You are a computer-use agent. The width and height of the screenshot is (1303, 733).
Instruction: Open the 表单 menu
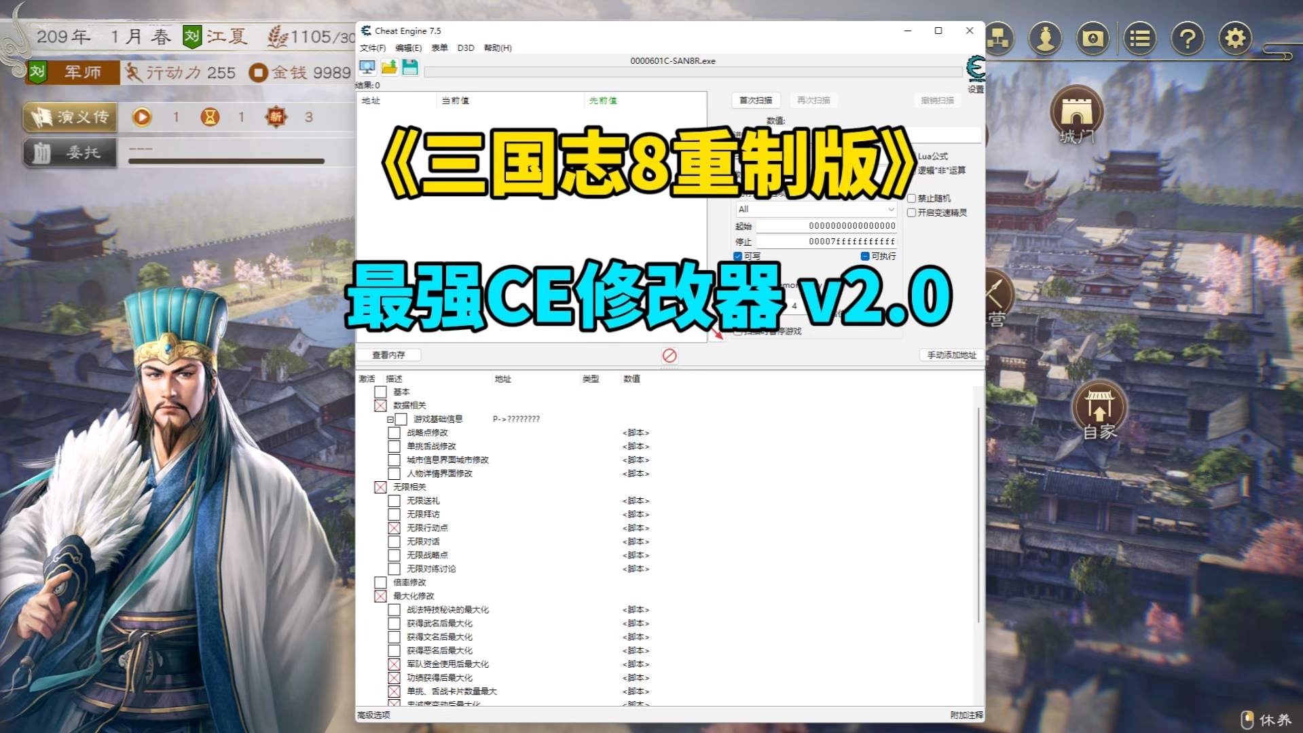tap(439, 48)
